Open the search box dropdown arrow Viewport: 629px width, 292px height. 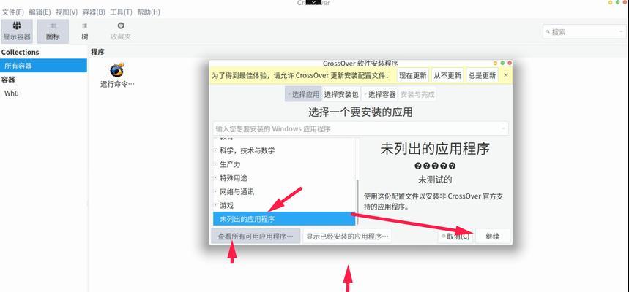[x=620, y=32]
